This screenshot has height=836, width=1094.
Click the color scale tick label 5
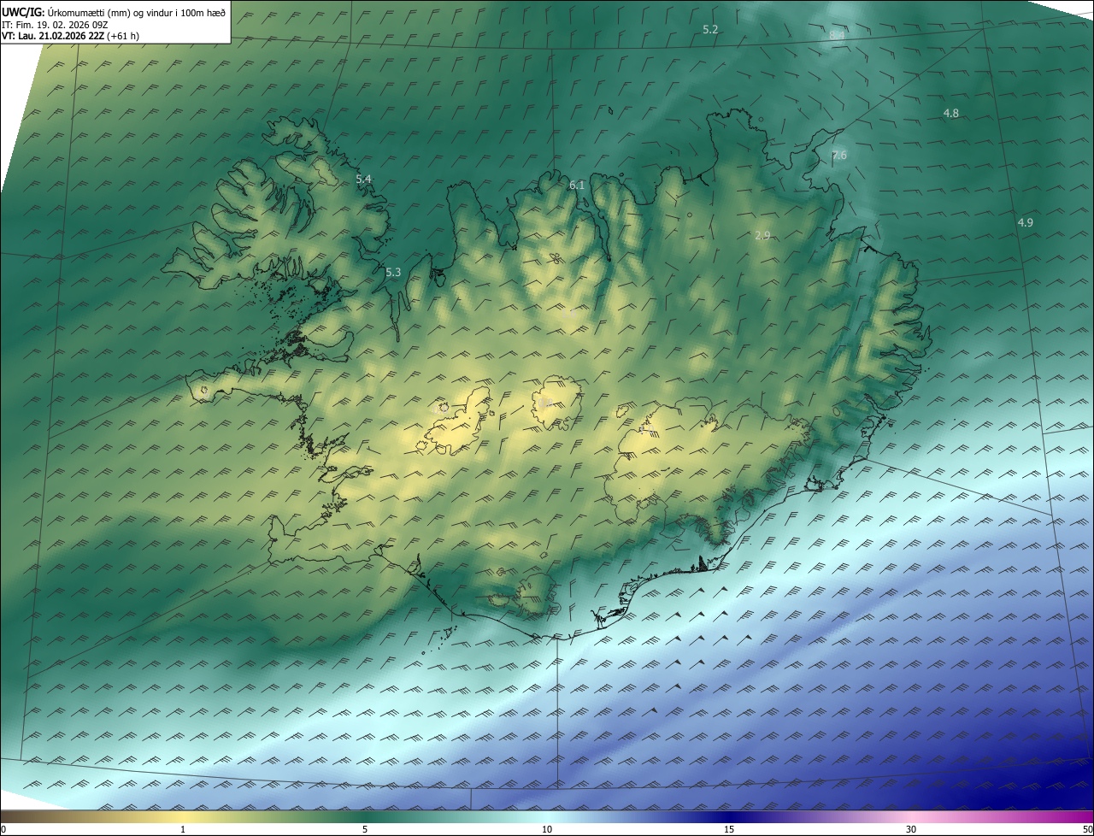click(365, 829)
